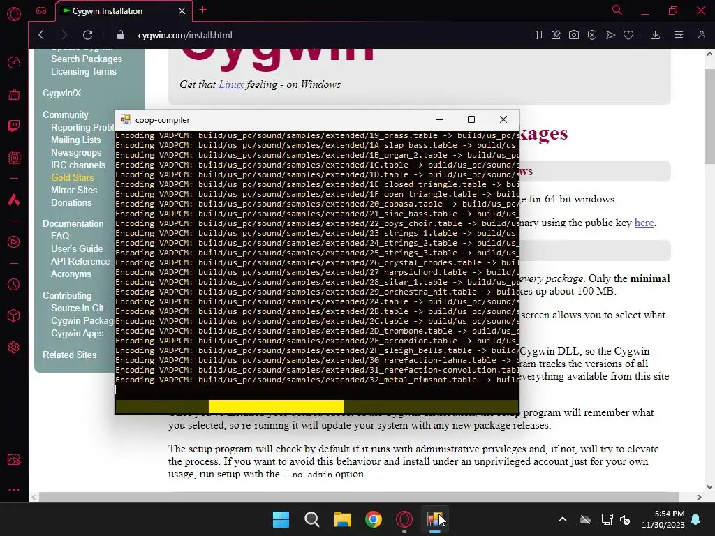The height and width of the screenshot is (536, 715).
Task: Go back to the previous page
Action: pyautogui.click(x=41, y=35)
